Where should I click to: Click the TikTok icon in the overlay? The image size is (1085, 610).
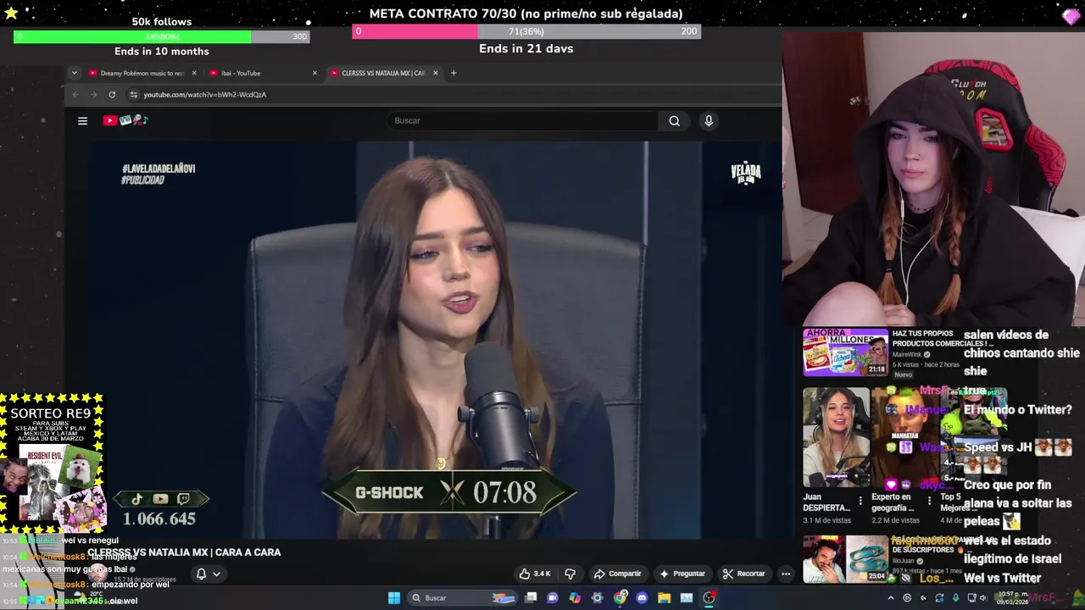point(136,499)
